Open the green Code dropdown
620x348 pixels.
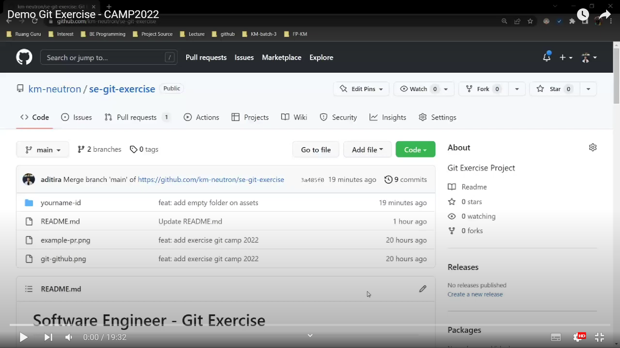pos(415,150)
